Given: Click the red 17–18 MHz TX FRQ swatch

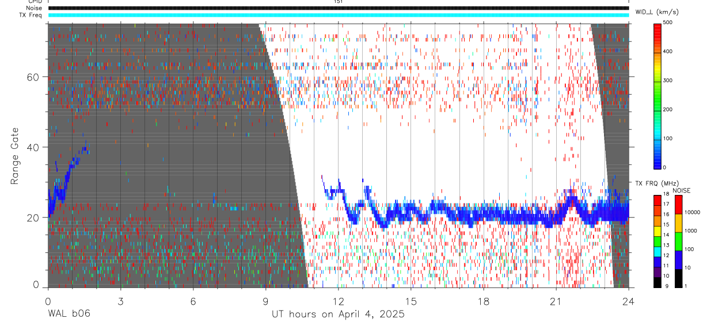Looking at the screenshot, I should point(657,200).
